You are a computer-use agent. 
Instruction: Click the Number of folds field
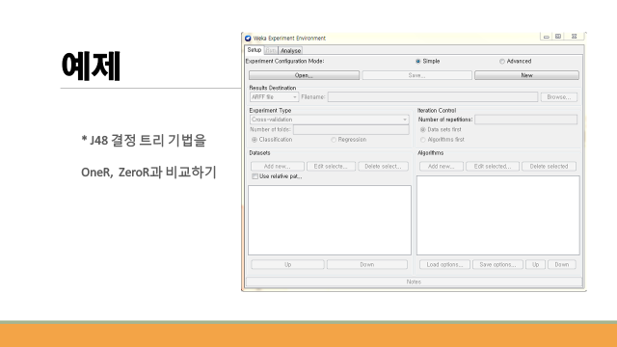[351, 129]
